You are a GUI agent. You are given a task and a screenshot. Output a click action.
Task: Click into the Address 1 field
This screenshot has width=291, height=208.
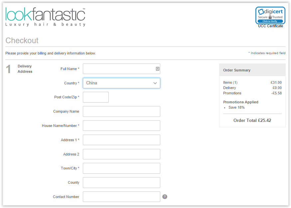coord(121,140)
